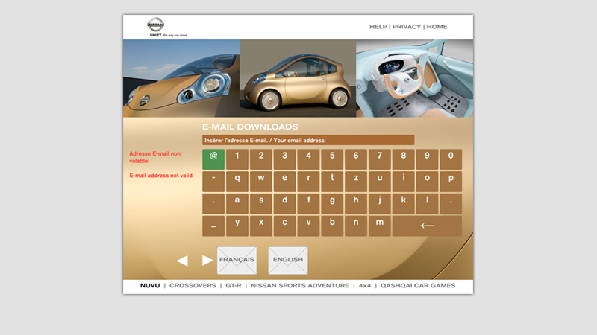Select the NUVU footer tab

150,286
